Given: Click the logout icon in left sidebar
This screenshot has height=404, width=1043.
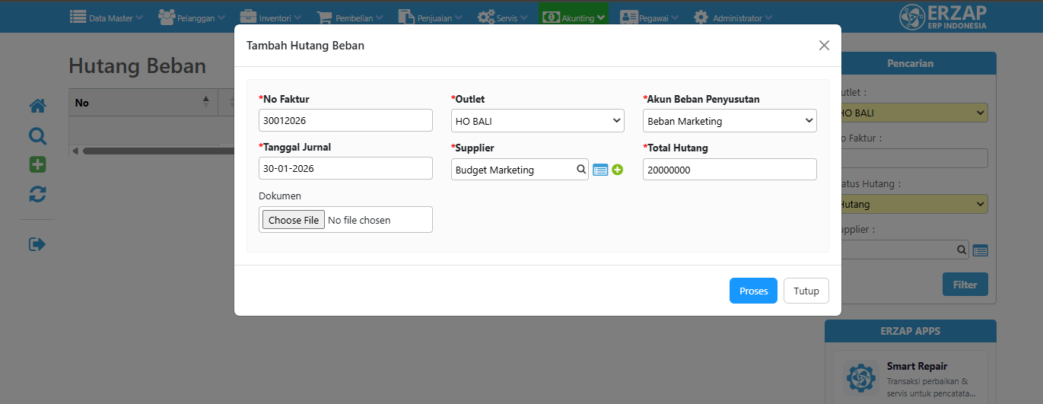Looking at the screenshot, I should [x=37, y=244].
